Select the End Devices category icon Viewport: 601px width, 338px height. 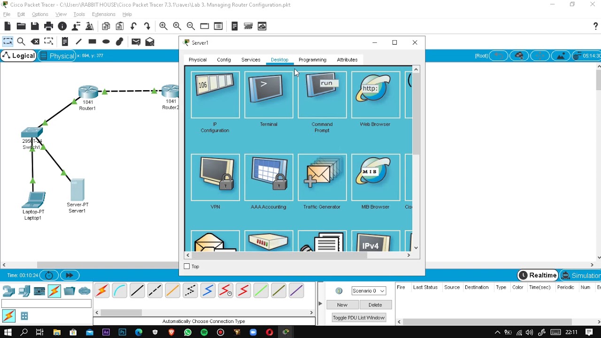click(x=24, y=291)
